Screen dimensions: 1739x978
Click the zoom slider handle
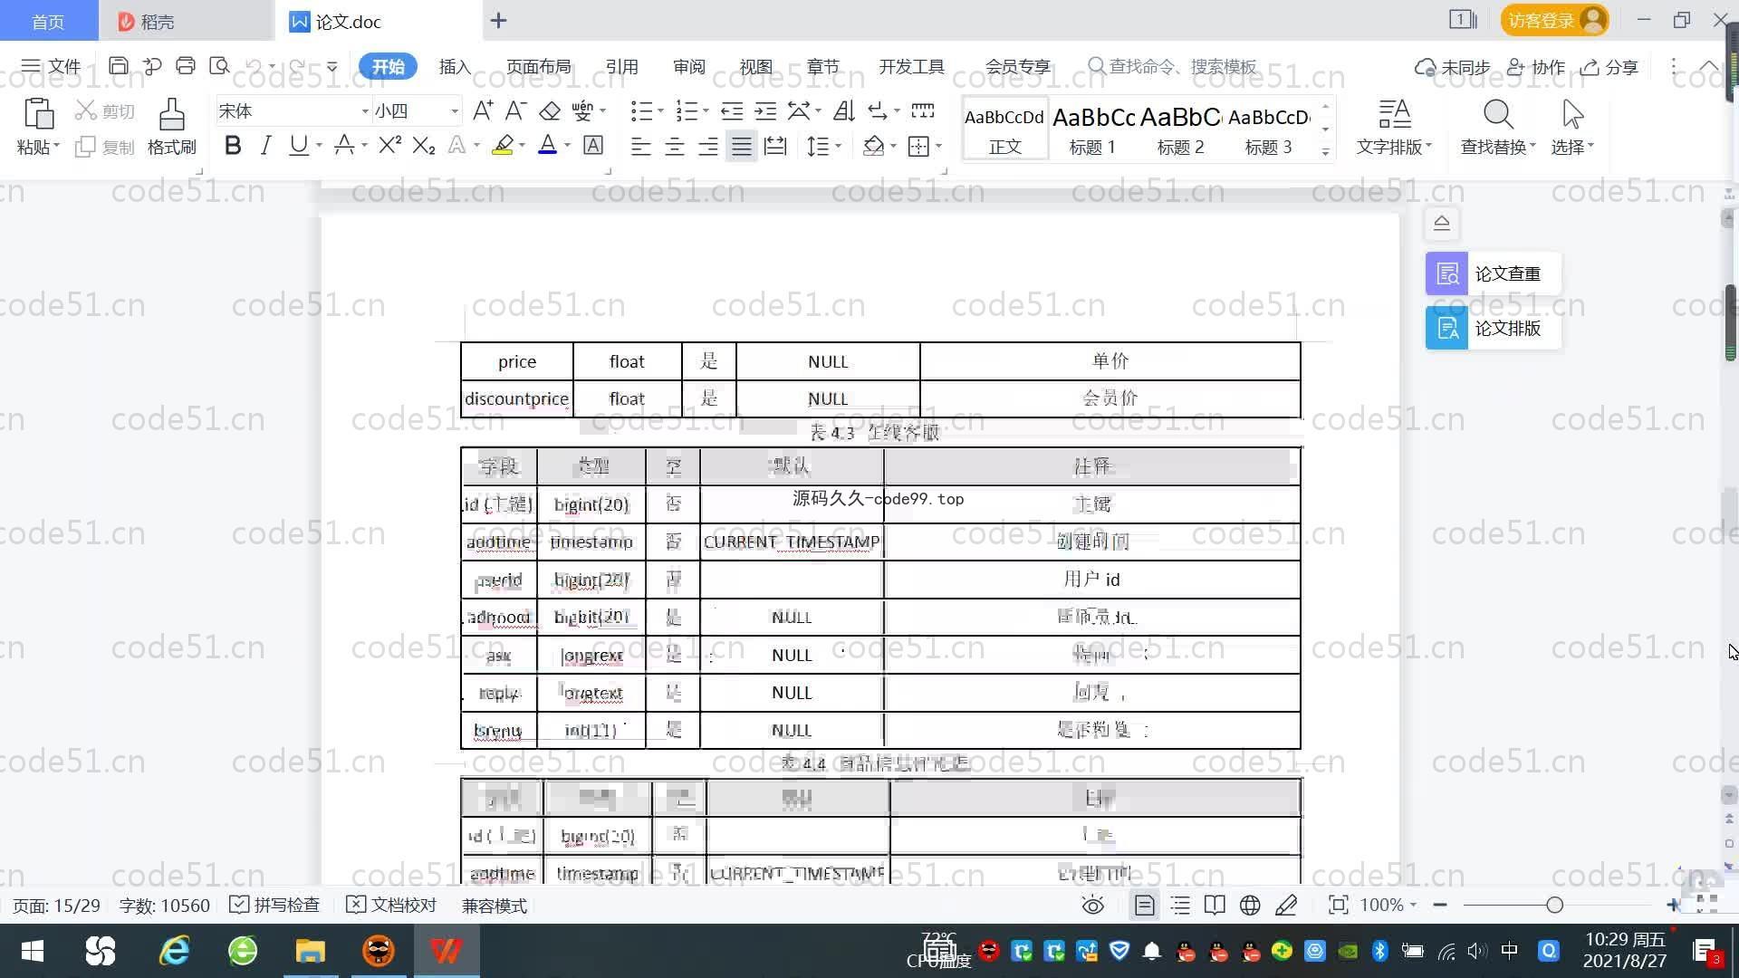(1555, 905)
